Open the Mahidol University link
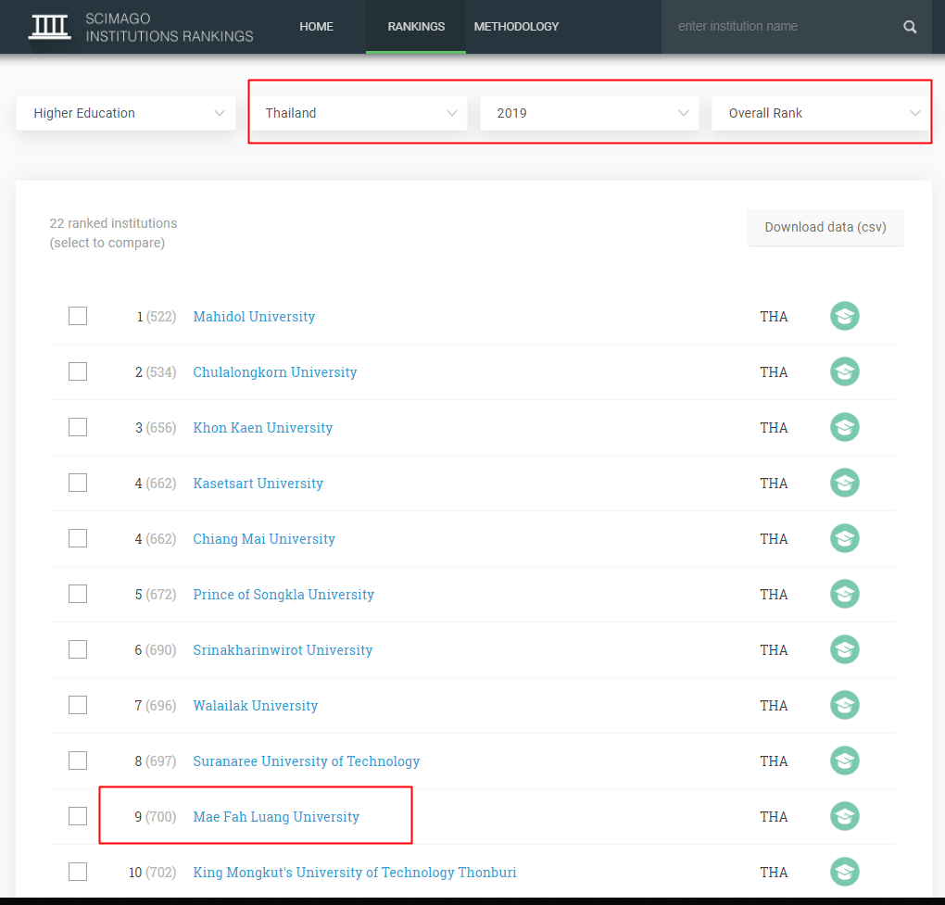This screenshot has width=945, height=905. (254, 316)
